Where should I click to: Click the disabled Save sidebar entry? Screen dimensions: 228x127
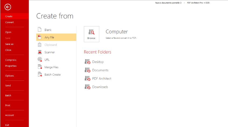8,38
